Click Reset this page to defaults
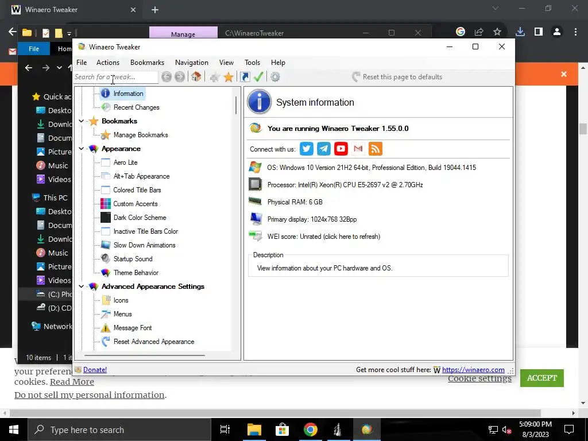Screen dimensions: 588x441 coord(397,77)
